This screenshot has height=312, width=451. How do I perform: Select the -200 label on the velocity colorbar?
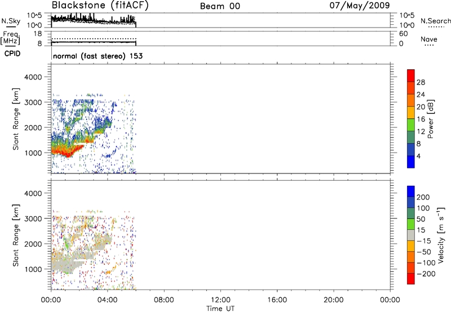[x=426, y=274]
